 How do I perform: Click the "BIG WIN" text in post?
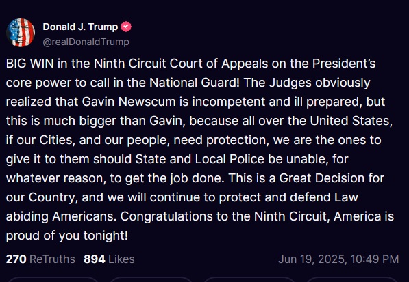click(29, 64)
